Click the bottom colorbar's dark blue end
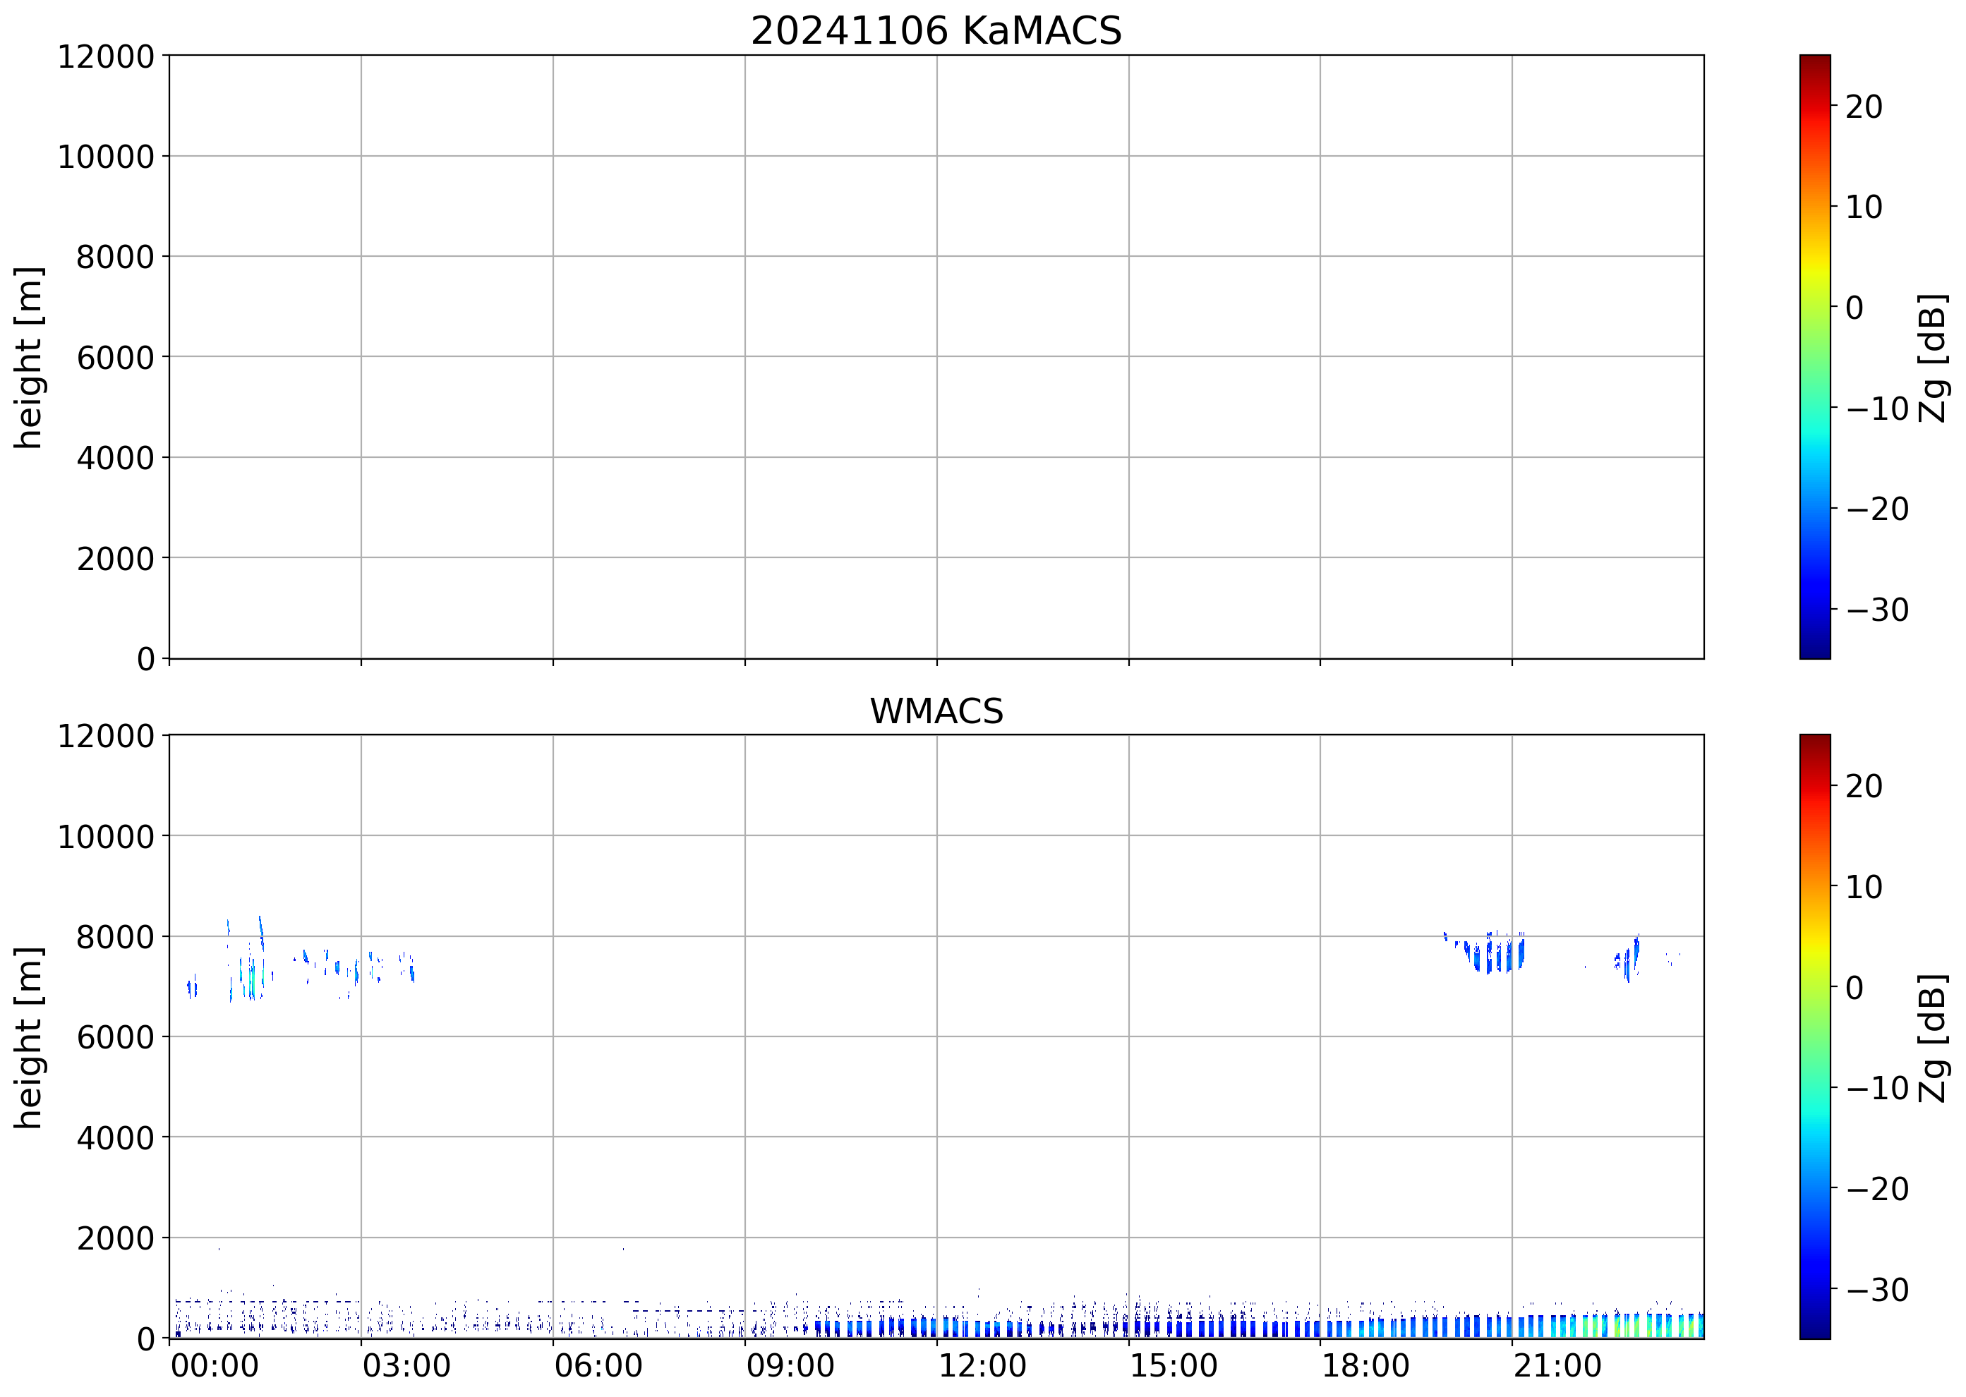This screenshot has height=1397, width=1966. point(1814,1325)
